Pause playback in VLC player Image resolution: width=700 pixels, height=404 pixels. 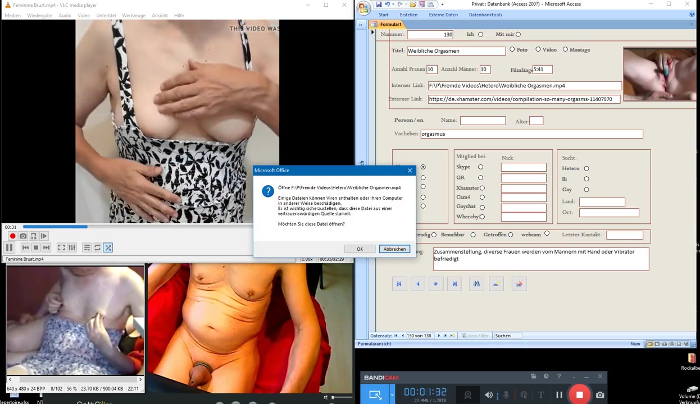10,247
